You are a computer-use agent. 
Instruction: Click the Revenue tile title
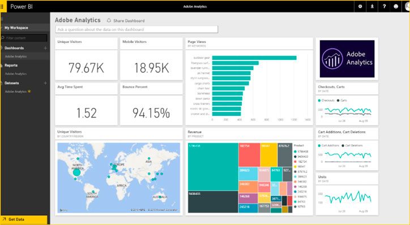coord(195,132)
